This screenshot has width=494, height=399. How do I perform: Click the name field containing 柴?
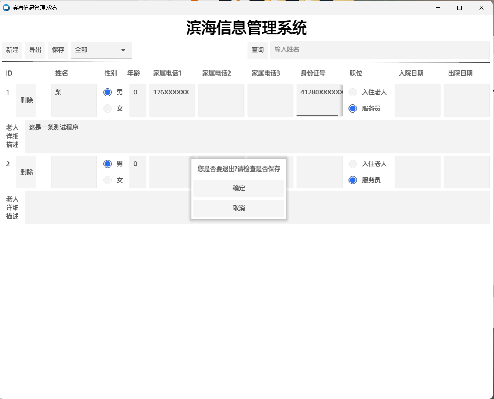74,100
